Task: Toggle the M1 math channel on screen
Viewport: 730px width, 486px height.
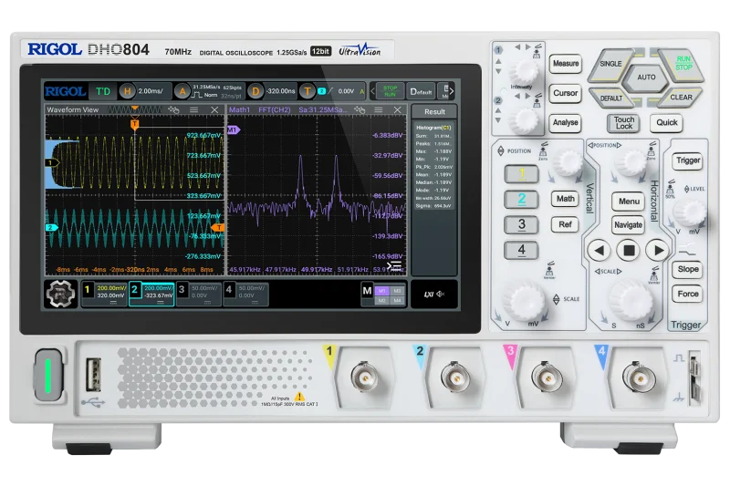Action: tap(382, 291)
